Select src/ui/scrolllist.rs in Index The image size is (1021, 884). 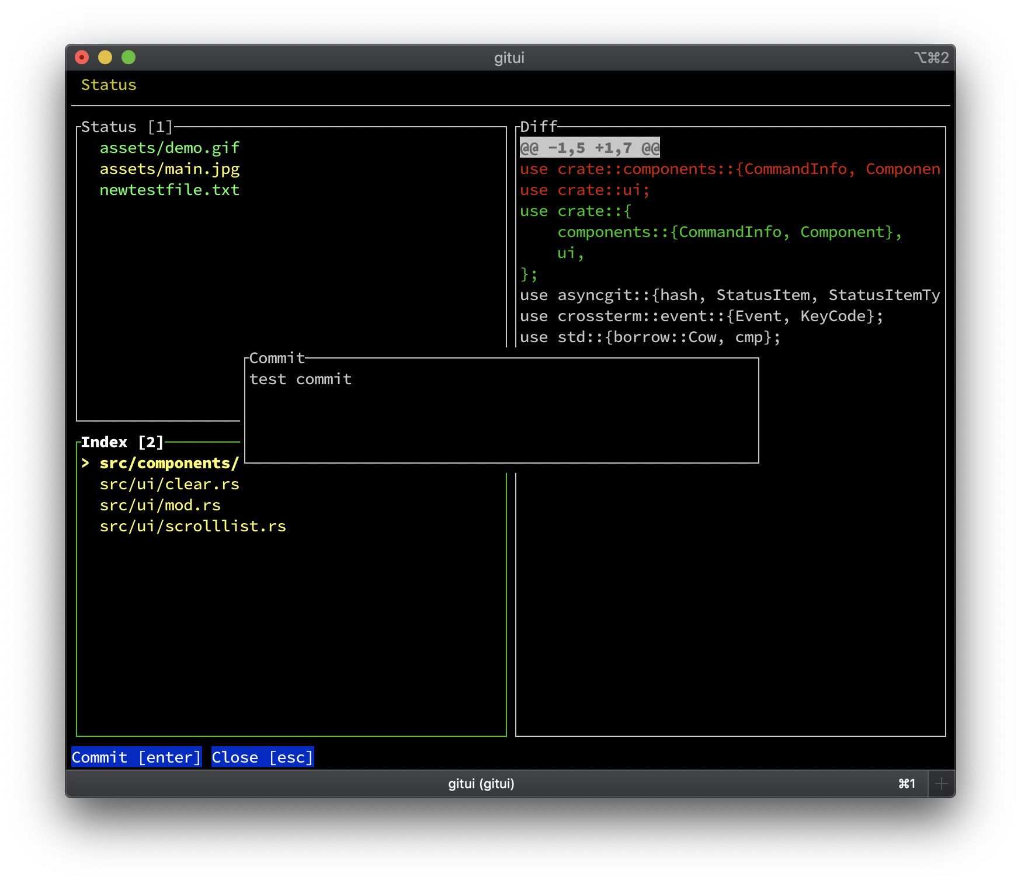click(193, 526)
